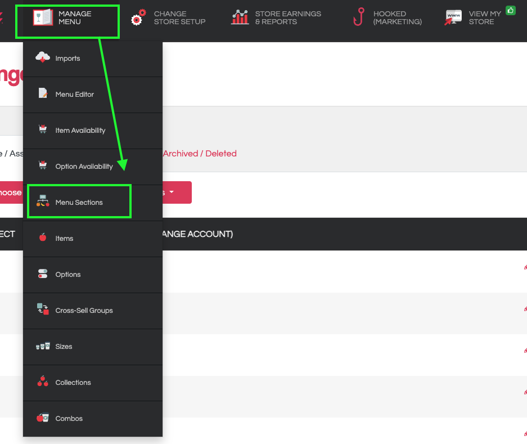The image size is (527, 444).
Task: Click the Item Availability cart icon
Action: pos(43,129)
